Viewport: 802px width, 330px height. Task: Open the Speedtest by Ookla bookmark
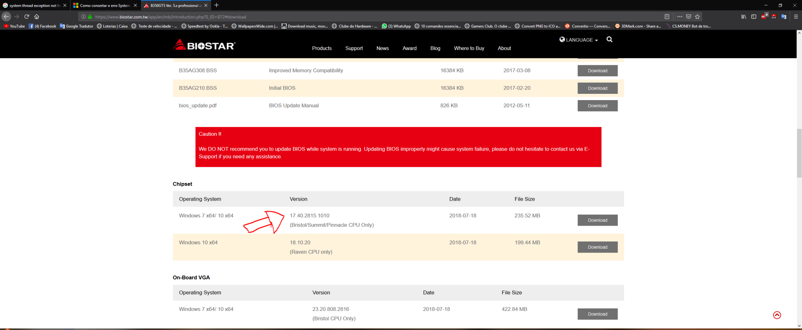[205, 26]
